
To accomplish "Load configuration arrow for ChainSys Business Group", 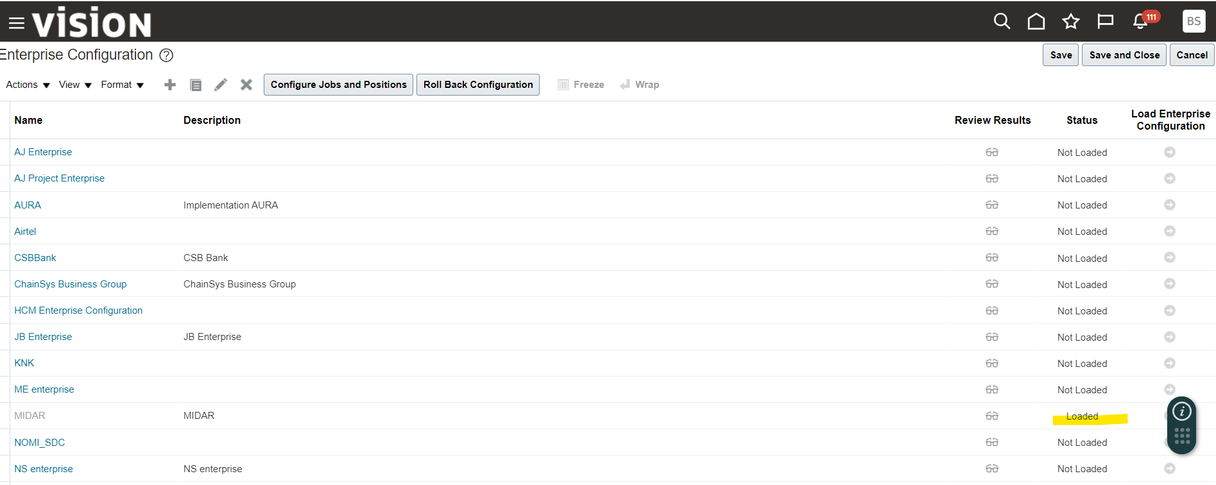I will [1170, 284].
